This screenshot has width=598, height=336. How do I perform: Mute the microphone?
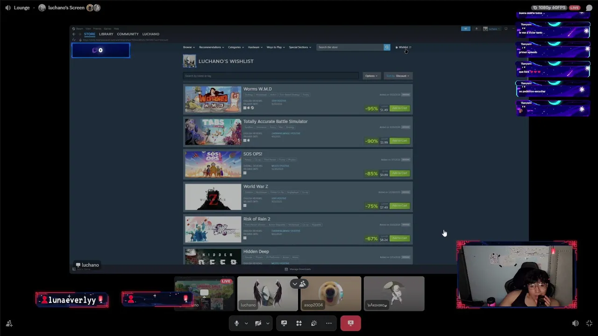pos(236,323)
